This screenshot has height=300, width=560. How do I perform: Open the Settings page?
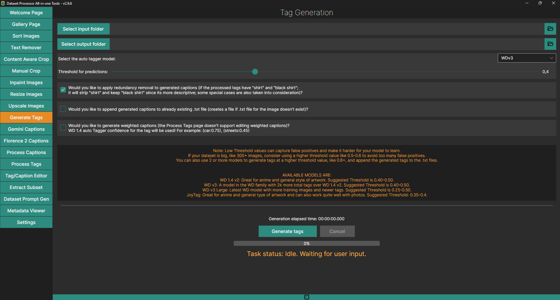(x=26, y=222)
